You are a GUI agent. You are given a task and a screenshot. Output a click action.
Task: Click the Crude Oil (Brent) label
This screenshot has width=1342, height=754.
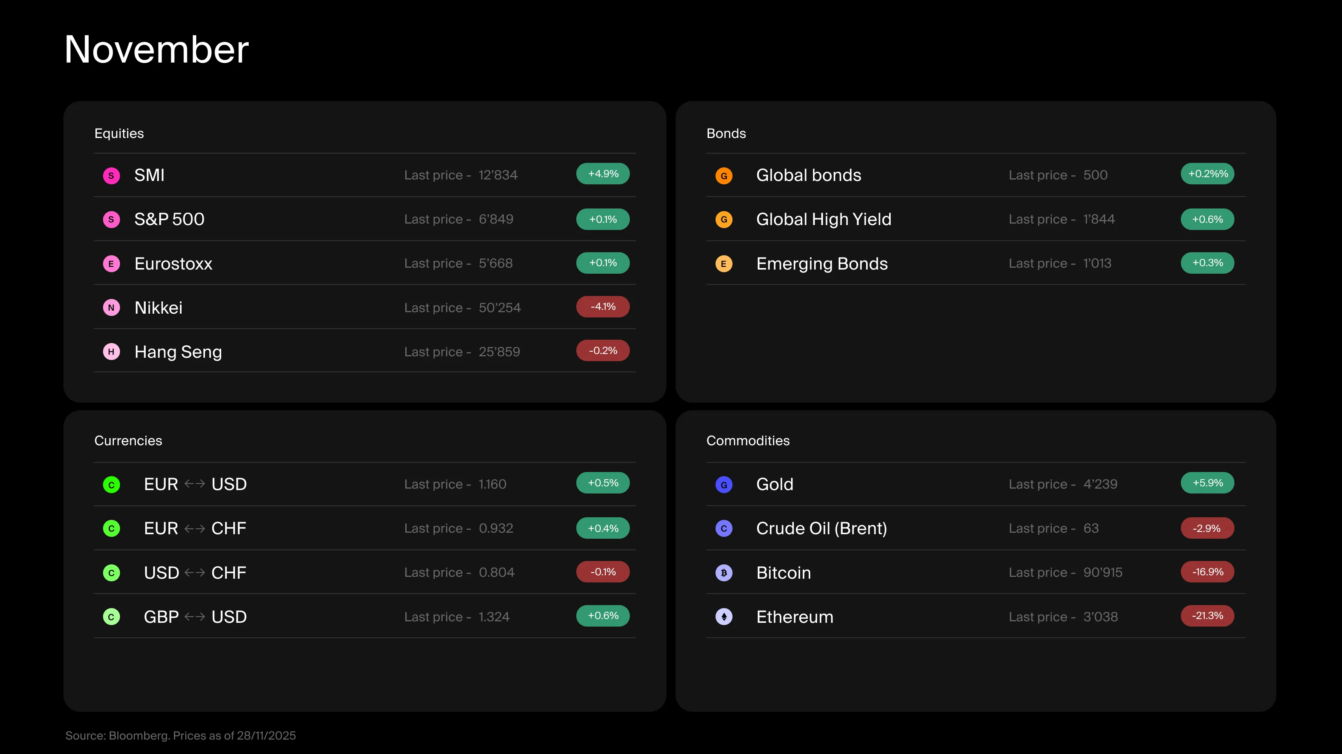[821, 528]
